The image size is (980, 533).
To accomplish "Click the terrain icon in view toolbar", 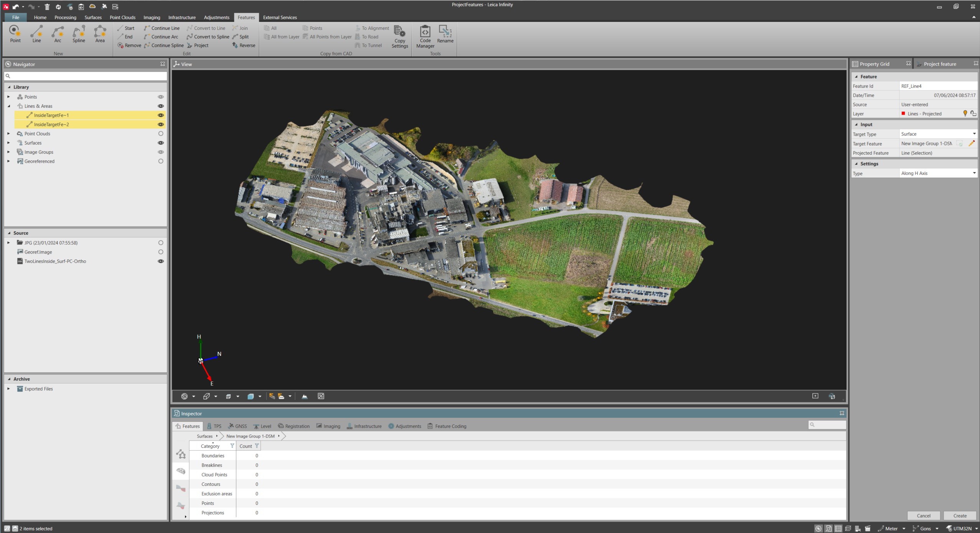I will [305, 396].
